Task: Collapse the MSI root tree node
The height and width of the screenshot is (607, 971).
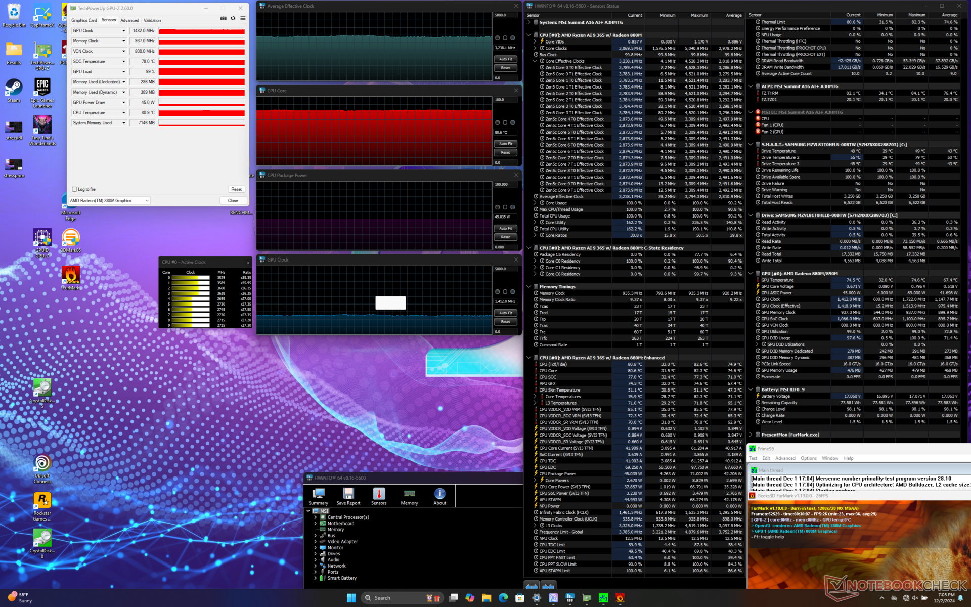Action: pos(308,511)
